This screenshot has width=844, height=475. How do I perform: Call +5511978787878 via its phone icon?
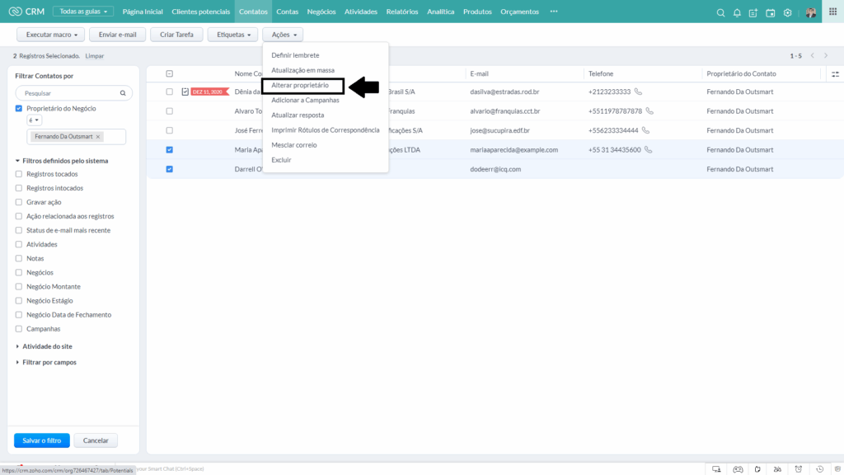click(649, 111)
